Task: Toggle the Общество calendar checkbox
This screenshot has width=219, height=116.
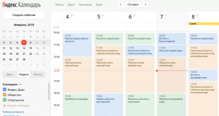Action: click(x=5, y=95)
